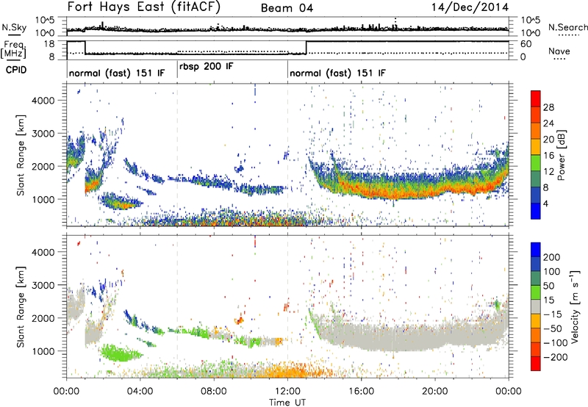The image size is (588, 407).
Task: Click the '200' tick on Velocity scale
Action: pyautogui.click(x=552, y=257)
